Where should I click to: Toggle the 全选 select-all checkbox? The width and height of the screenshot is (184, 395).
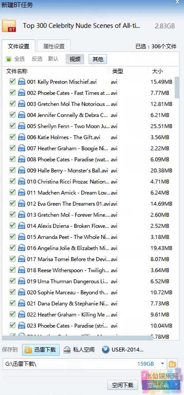pyautogui.click(x=9, y=59)
